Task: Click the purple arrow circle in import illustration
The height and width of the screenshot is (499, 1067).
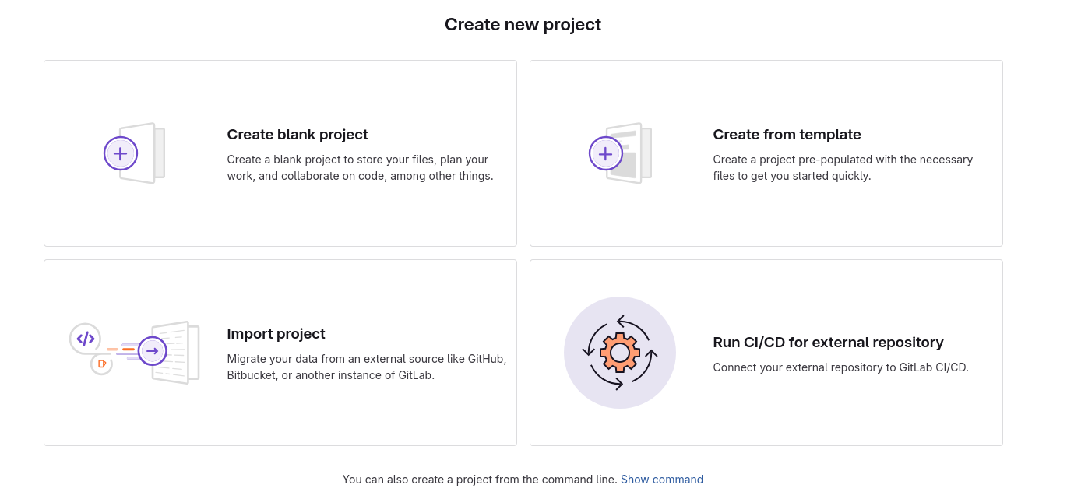Action: click(x=153, y=351)
